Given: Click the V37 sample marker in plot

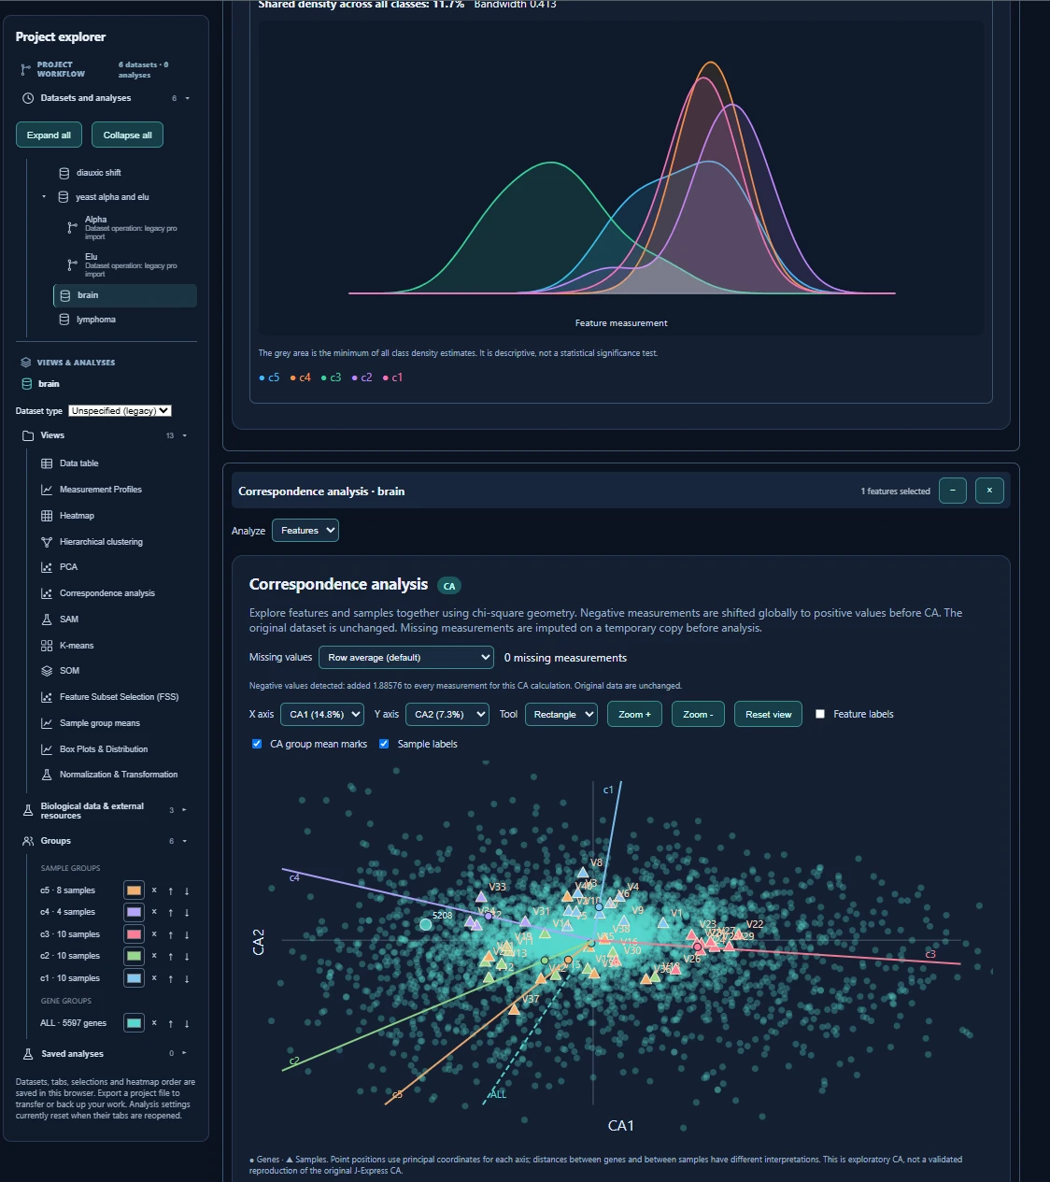Looking at the screenshot, I should tap(514, 1009).
